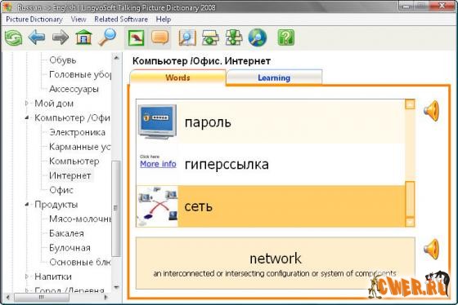
Task: Select the highlighted word сеть
Action: point(198,206)
